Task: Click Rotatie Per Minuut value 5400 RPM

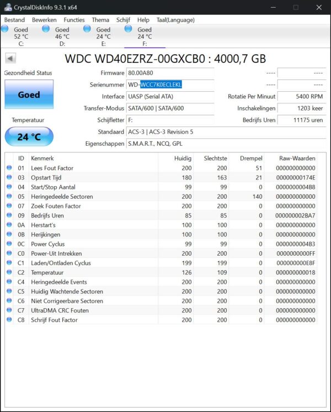Action: click(302, 97)
